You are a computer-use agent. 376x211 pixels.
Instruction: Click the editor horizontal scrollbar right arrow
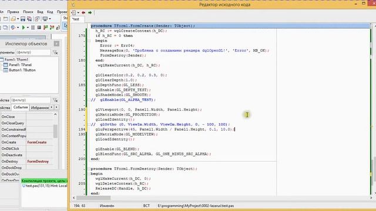[x=371, y=198]
